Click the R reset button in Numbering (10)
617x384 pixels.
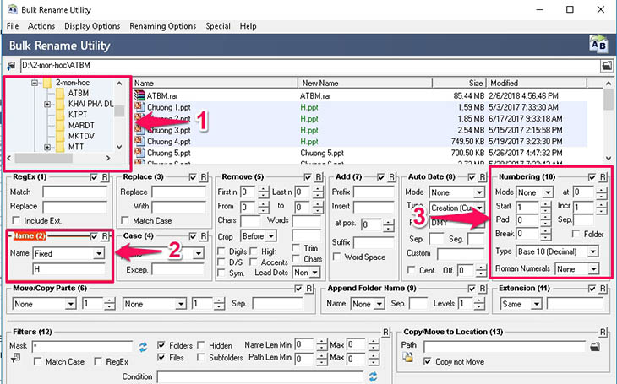pos(603,177)
